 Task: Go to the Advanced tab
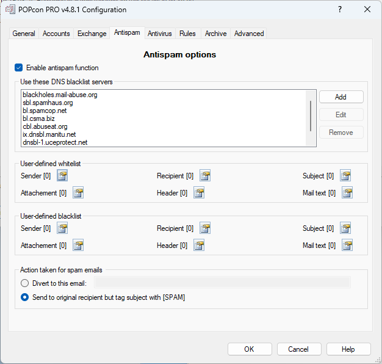[249, 34]
